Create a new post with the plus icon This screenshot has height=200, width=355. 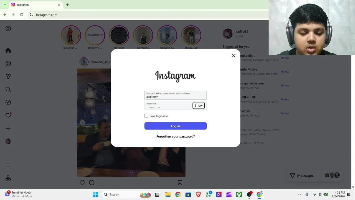pyautogui.click(x=8, y=128)
